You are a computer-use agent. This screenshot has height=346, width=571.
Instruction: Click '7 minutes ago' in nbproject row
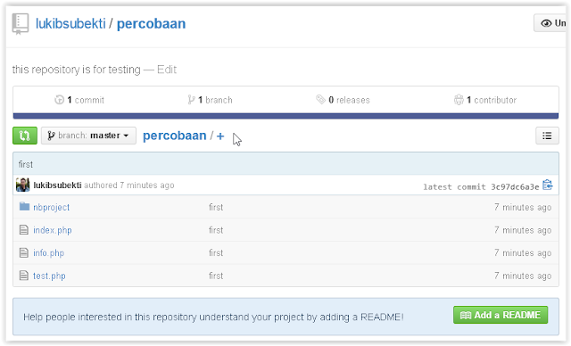pyautogui.click(x=523, y=208)
